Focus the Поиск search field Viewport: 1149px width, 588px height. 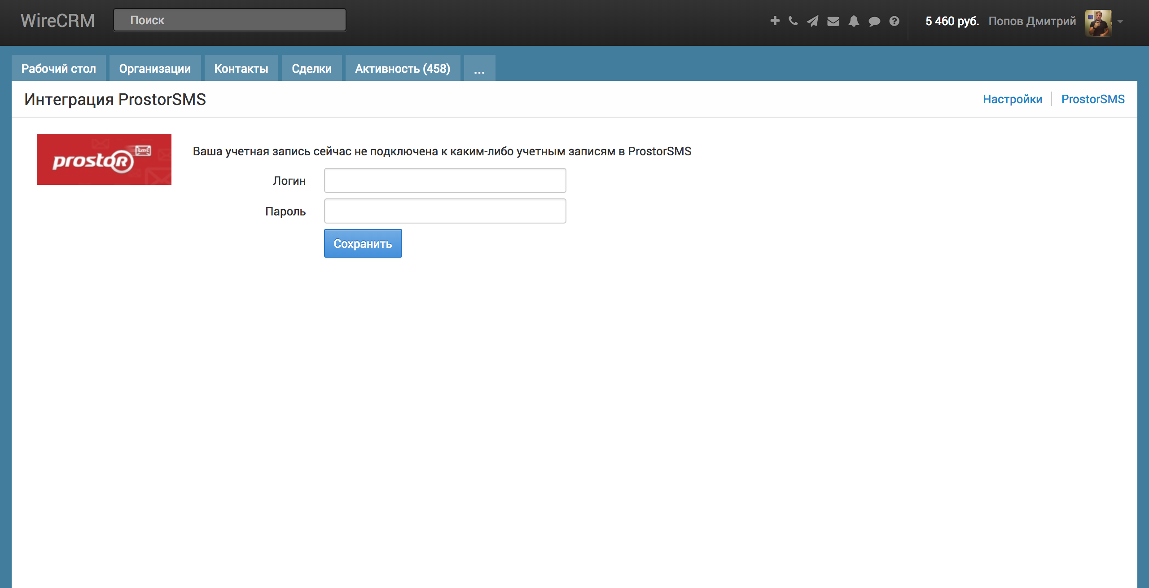tap(230, 20)
